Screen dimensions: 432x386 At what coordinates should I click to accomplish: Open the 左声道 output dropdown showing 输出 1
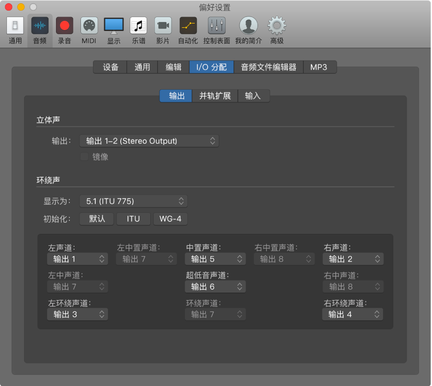click(77, 259)
